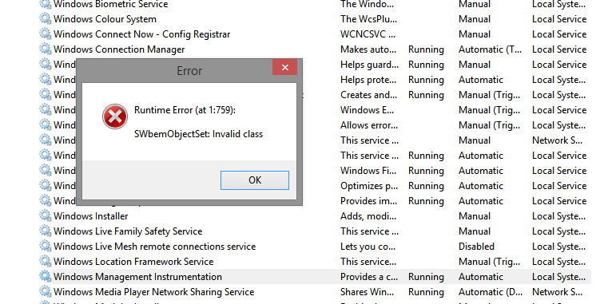The image size is (600, 304).
Task: Click Running status of Windows Management Instrumentation
Action: 426,277
